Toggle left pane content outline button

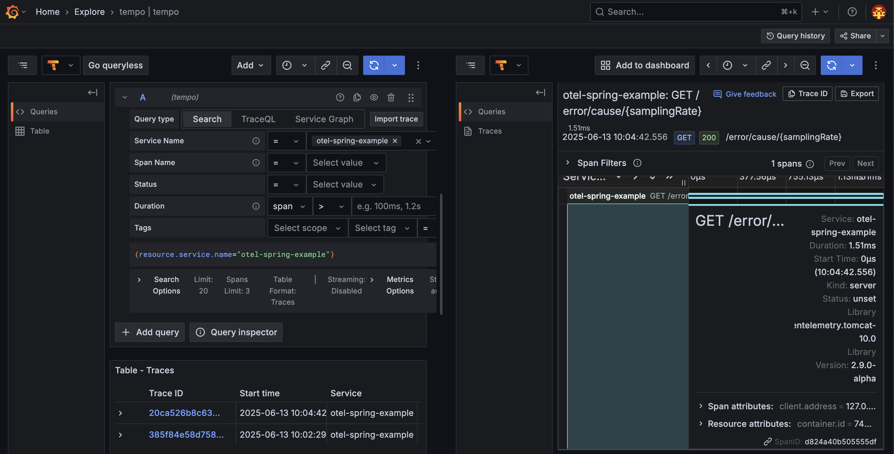coord(23,65)
